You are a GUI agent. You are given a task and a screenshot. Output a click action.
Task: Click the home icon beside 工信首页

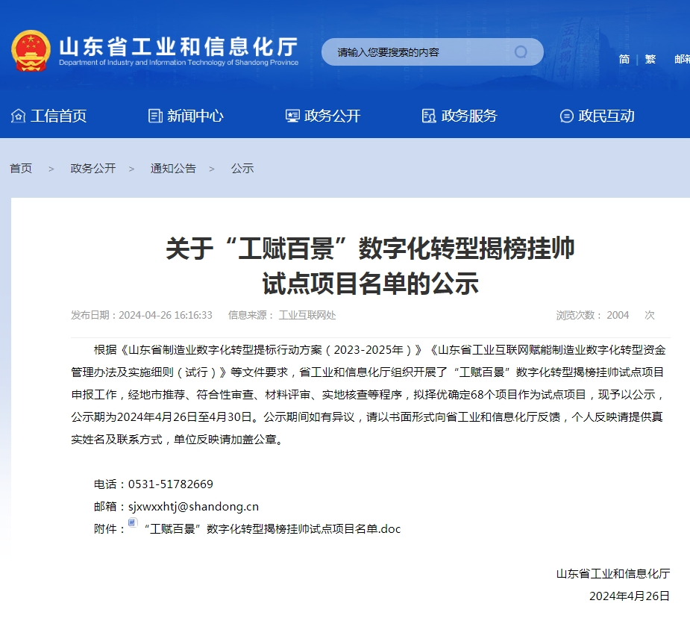pos(18,116)
